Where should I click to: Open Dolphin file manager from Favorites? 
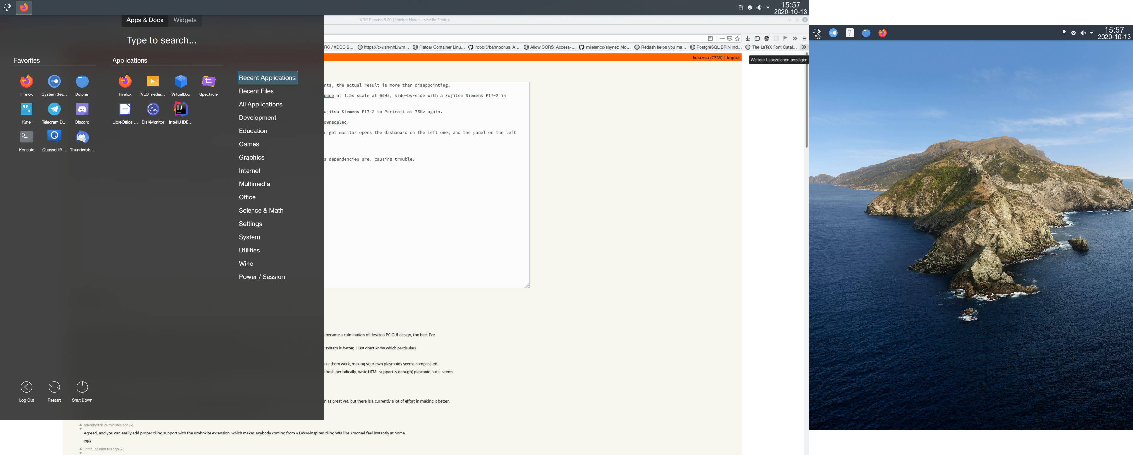[82, 85]
